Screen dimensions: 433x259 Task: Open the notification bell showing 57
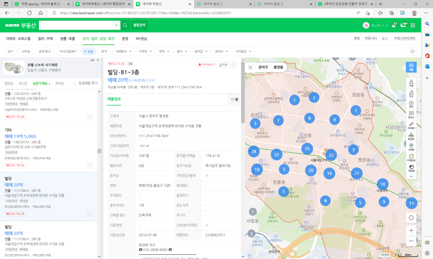click(395, 25)
